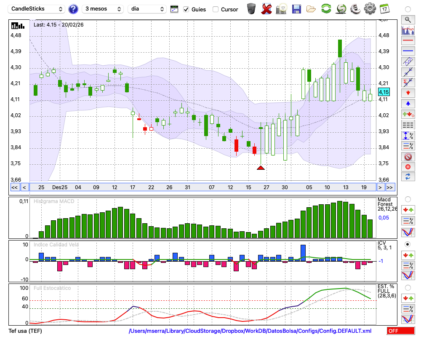The width and height of the screenshot is (421, 337).
Task: Enable the Cursor checkbox
Action: [x=216, y=9]
